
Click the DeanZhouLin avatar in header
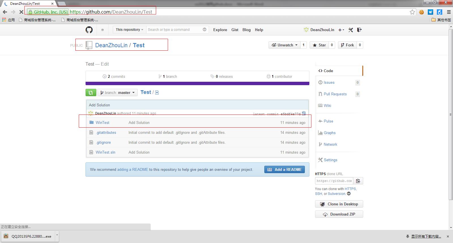(x=306, y=30)
